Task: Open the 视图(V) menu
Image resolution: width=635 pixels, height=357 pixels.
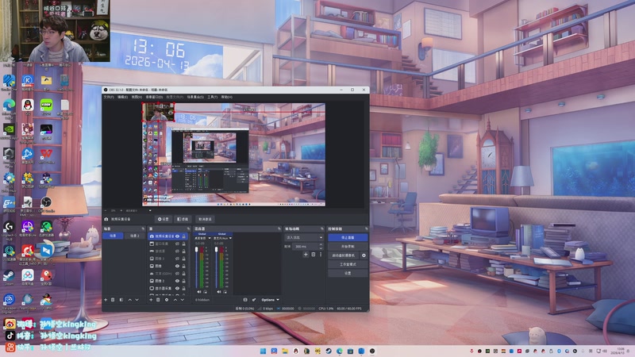Action: click(x=137, y=97)
